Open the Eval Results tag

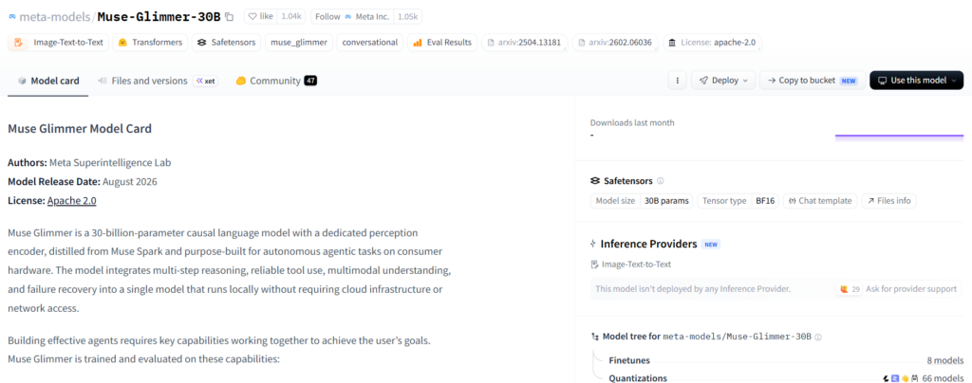[442, 43]
